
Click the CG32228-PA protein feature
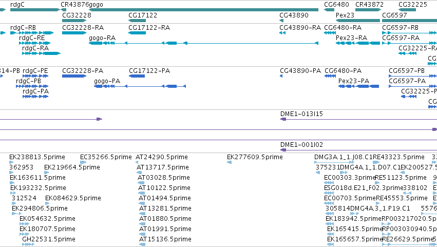(x=74, y=76)
